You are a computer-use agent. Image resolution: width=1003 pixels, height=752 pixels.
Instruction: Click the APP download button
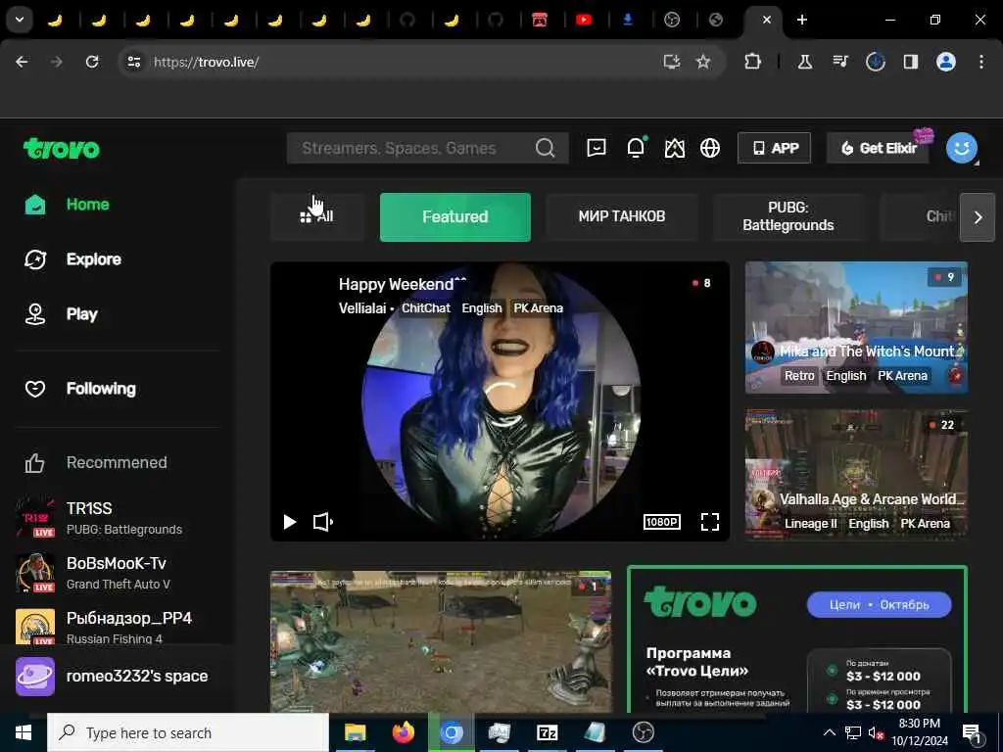click(x=775, y=149)
